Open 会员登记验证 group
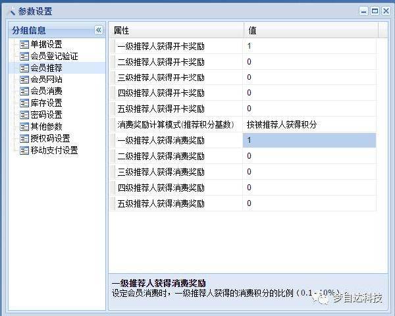 coord(54,56)
